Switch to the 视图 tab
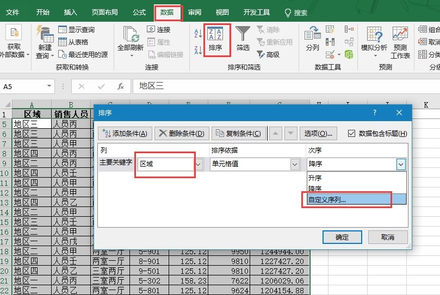Screen dimensions: 440x295 point(222,12)
